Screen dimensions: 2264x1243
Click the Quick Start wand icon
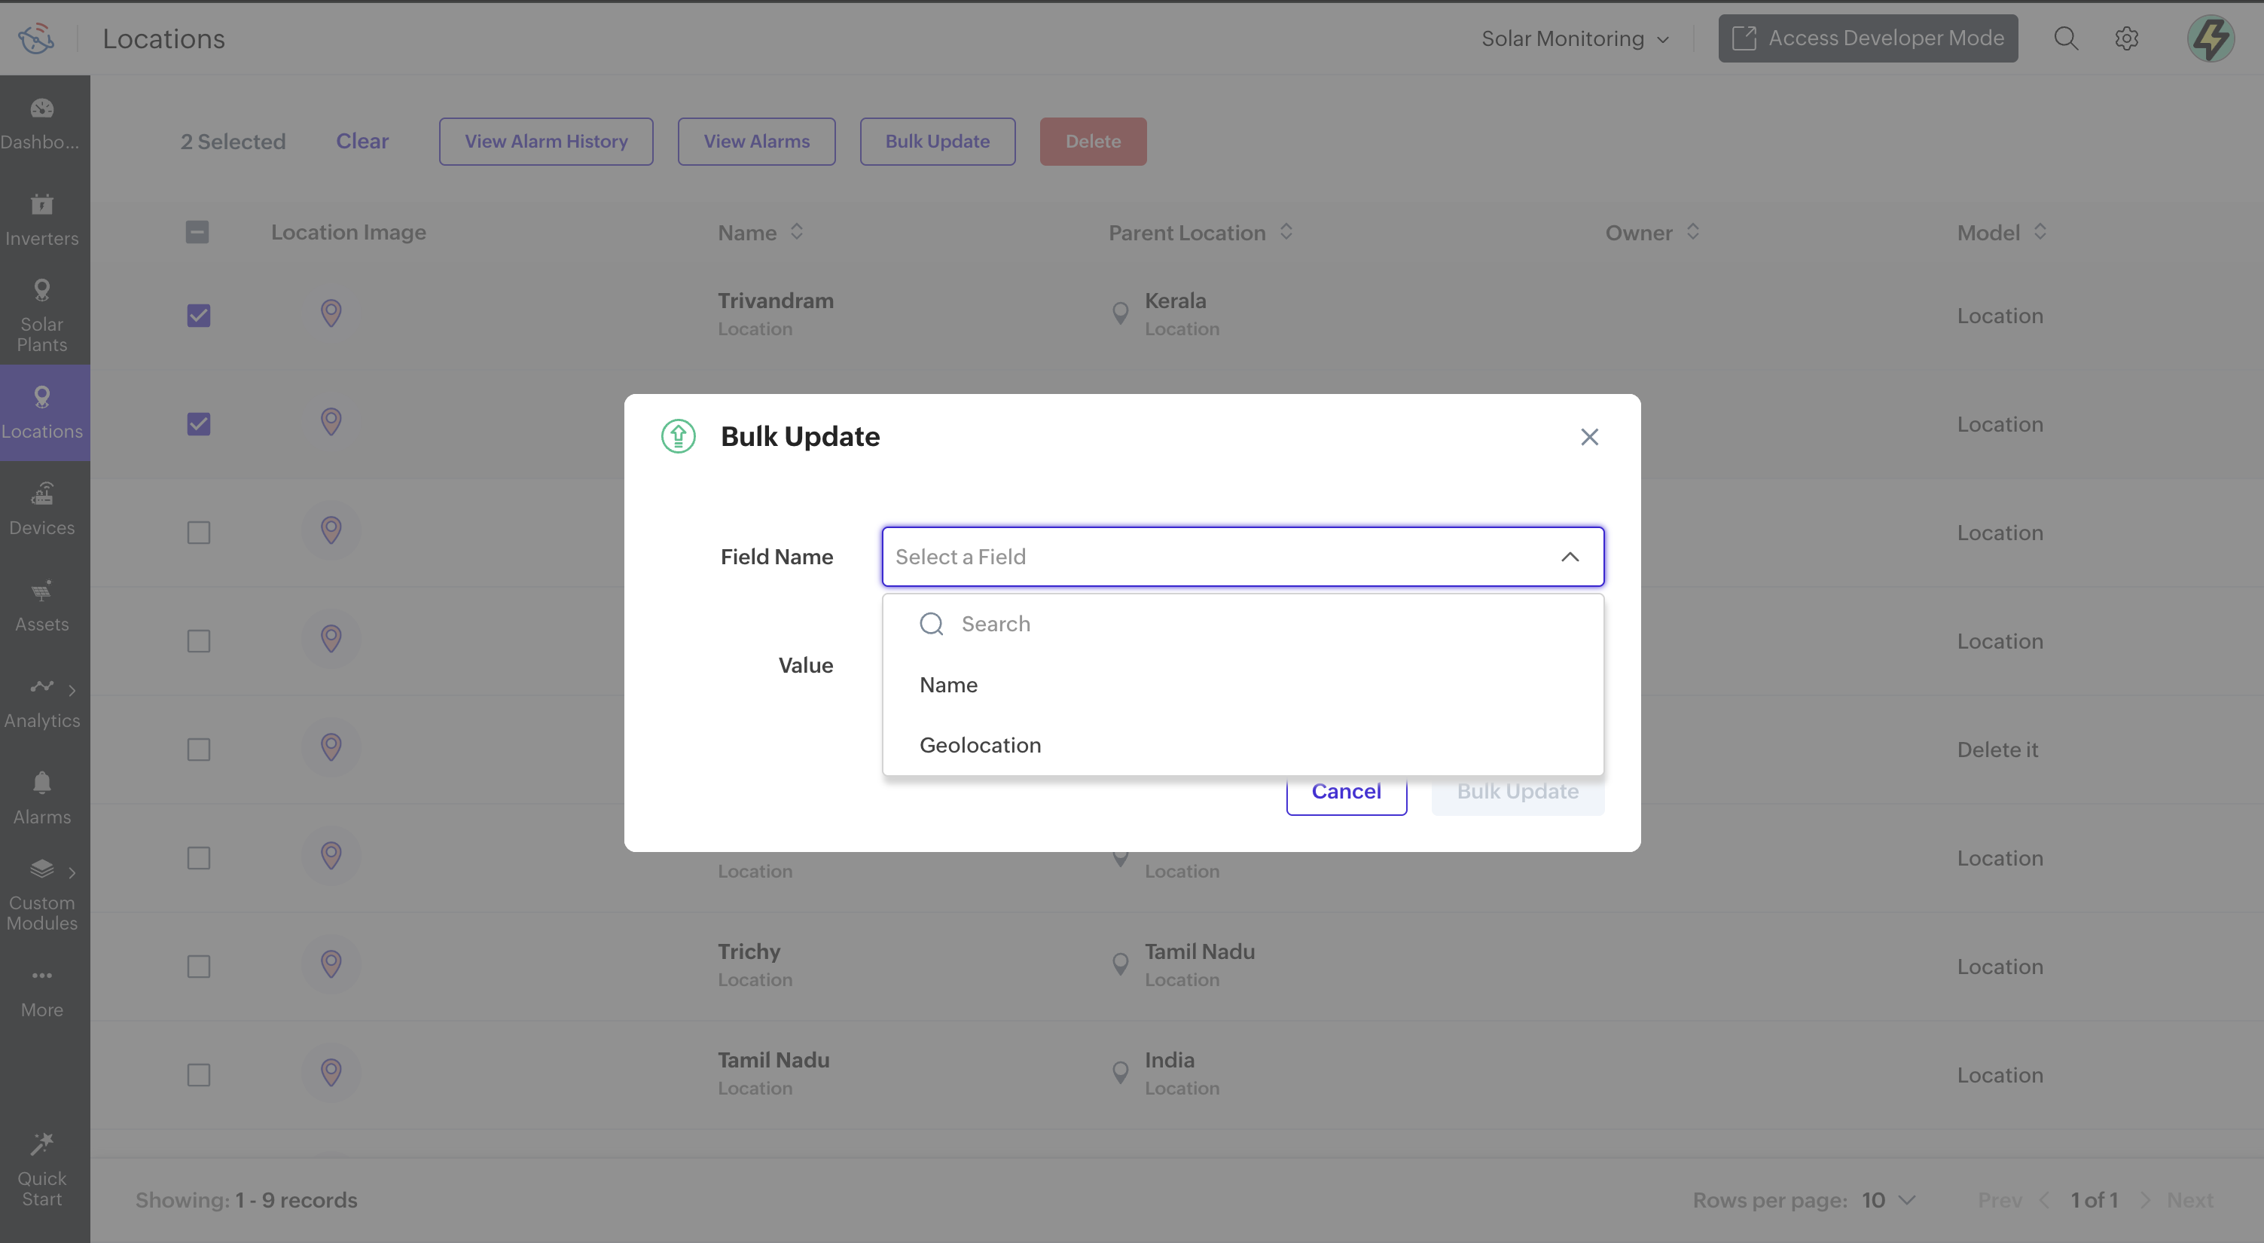42,1144
